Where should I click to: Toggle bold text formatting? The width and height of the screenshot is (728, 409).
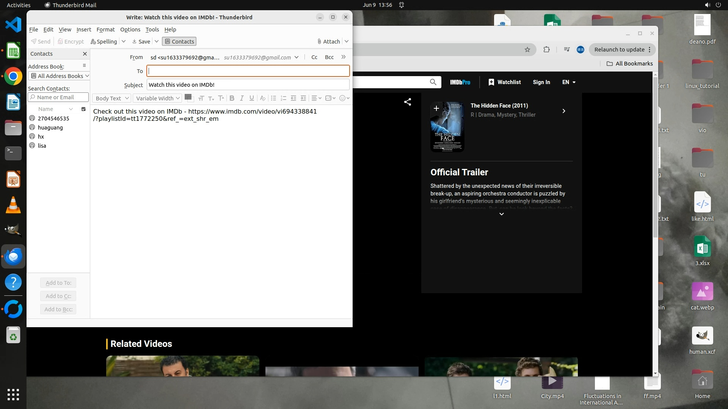(232, 98)
